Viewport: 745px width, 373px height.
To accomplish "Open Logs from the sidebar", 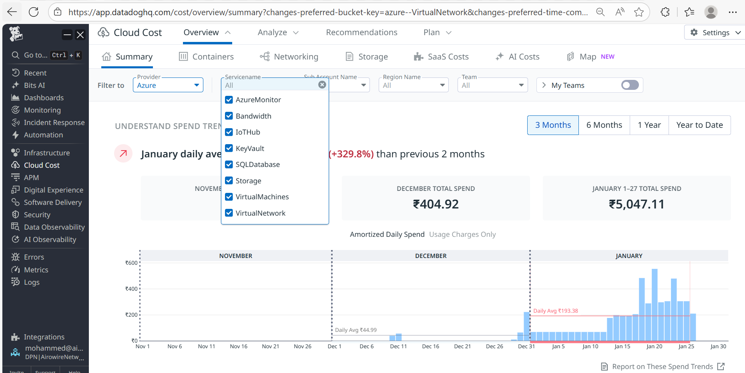I will coord(32,282).
